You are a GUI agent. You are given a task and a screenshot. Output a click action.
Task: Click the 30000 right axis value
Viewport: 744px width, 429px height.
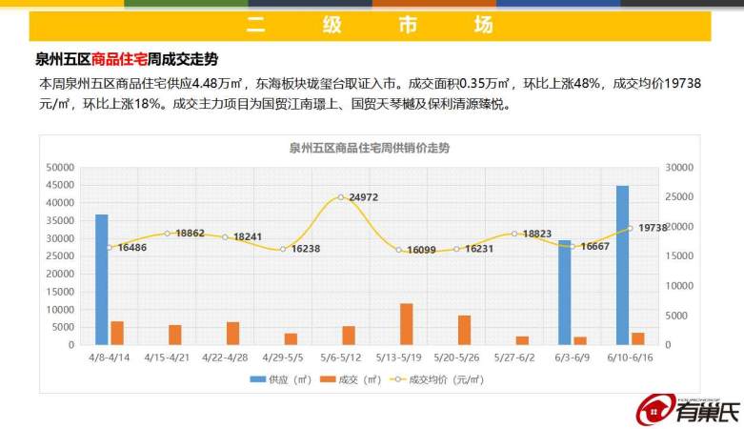(679, 167)
